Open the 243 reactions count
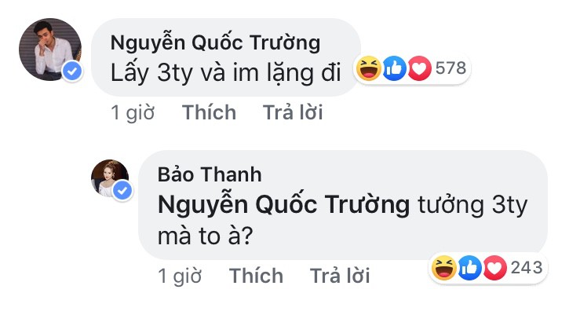This screenshot has width=580, height=315. coord(526,269)
